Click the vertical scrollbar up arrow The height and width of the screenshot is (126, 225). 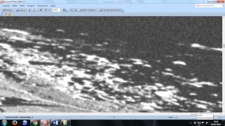[224, 18]
